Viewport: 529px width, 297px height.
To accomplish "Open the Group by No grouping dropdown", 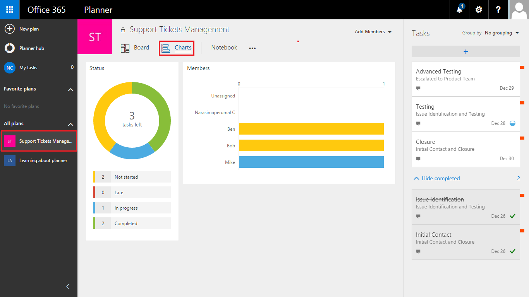I will pyautogui.click(x=502, y=33).
